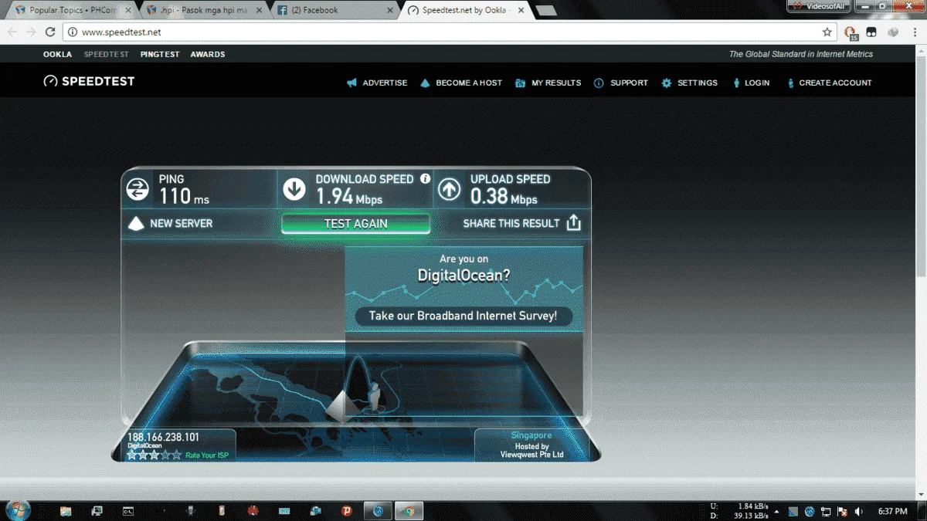The height and width of the screenshot is (521, 927).
Task: Show hidden system tray icons
Action: pos(776,512)
